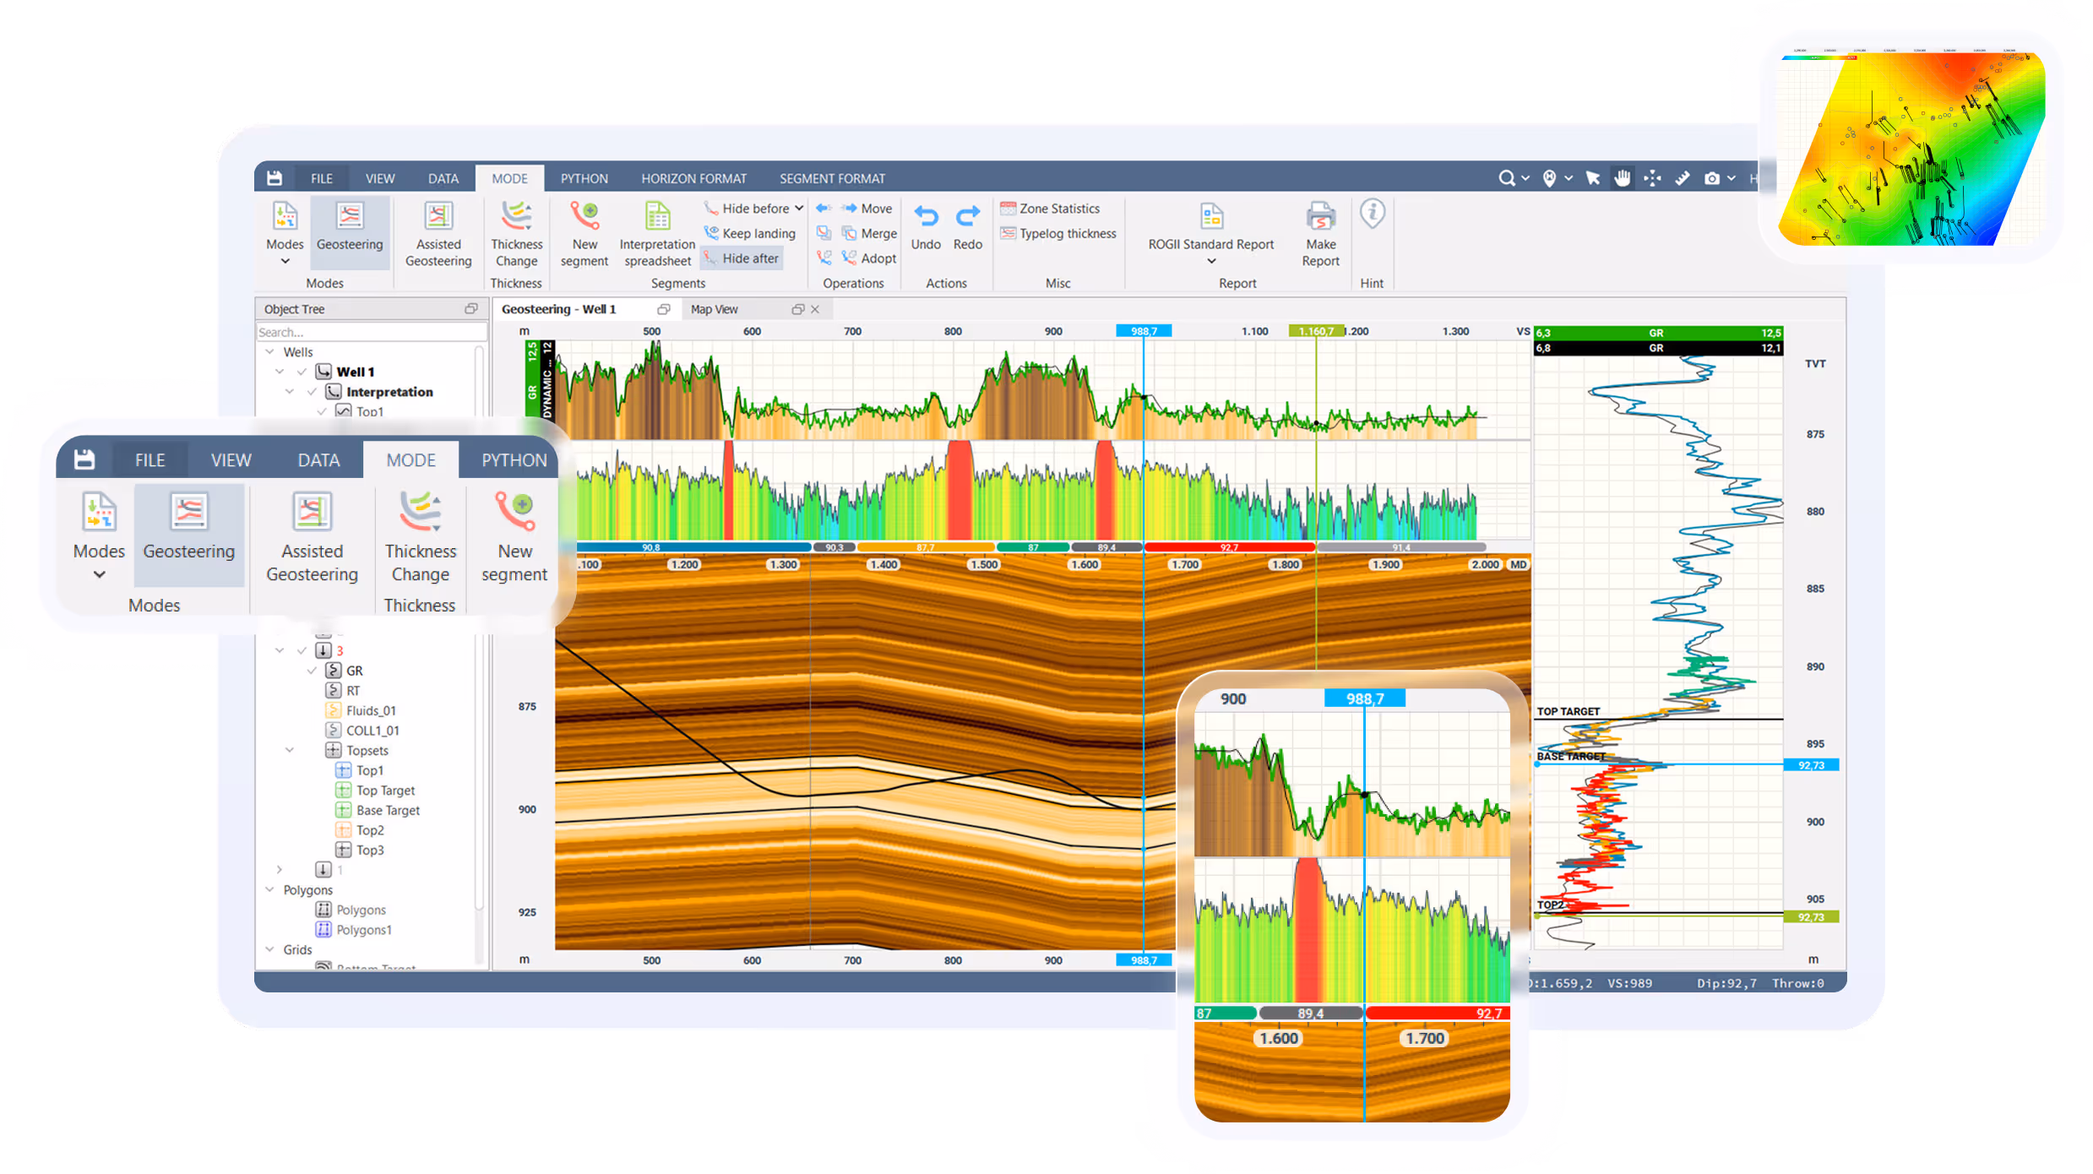Select Top3 in Topsets
The width and height of the screenshot is (2093, 1174).
coord(370,850)
